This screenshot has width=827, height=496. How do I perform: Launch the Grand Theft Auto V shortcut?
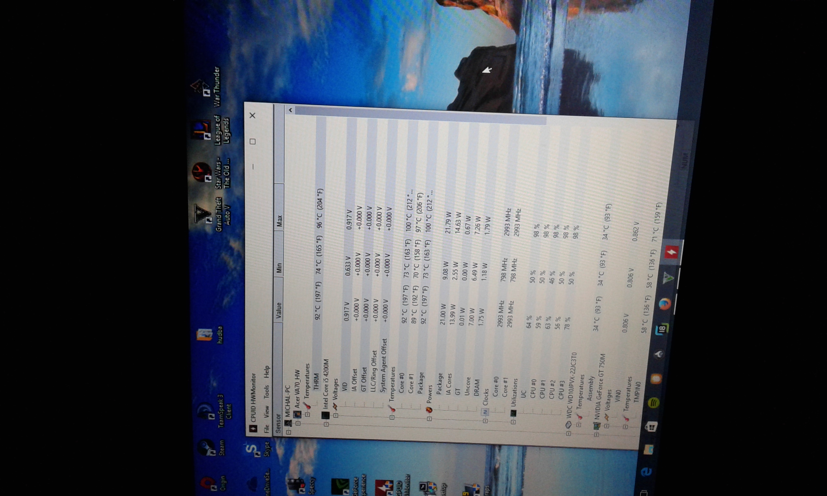pos(203,214)
